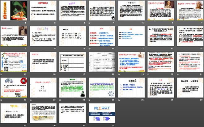Image resolution: width=204 pixels, height=127 pixels.
Task: Click the animation star under slide 15
Action: 1,74
